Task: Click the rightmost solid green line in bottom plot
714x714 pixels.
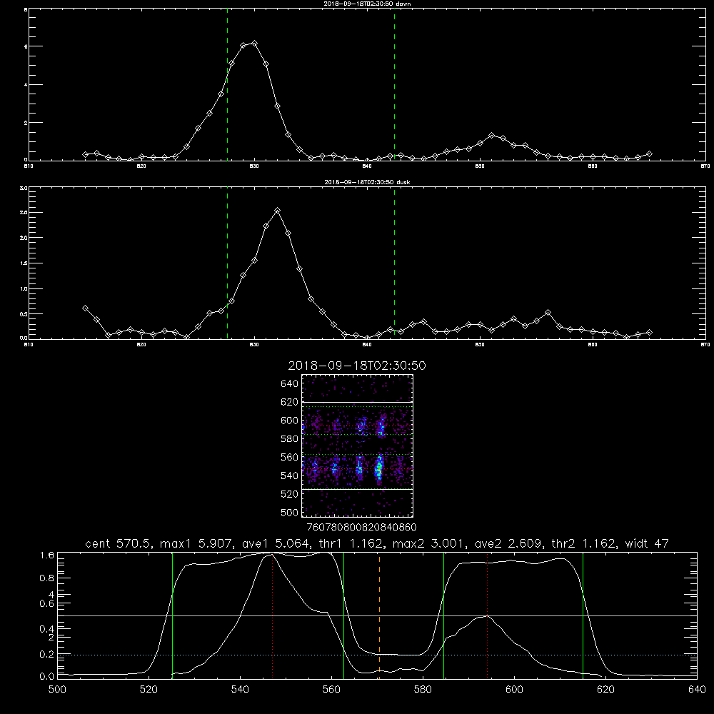Action: click(583, 615)
